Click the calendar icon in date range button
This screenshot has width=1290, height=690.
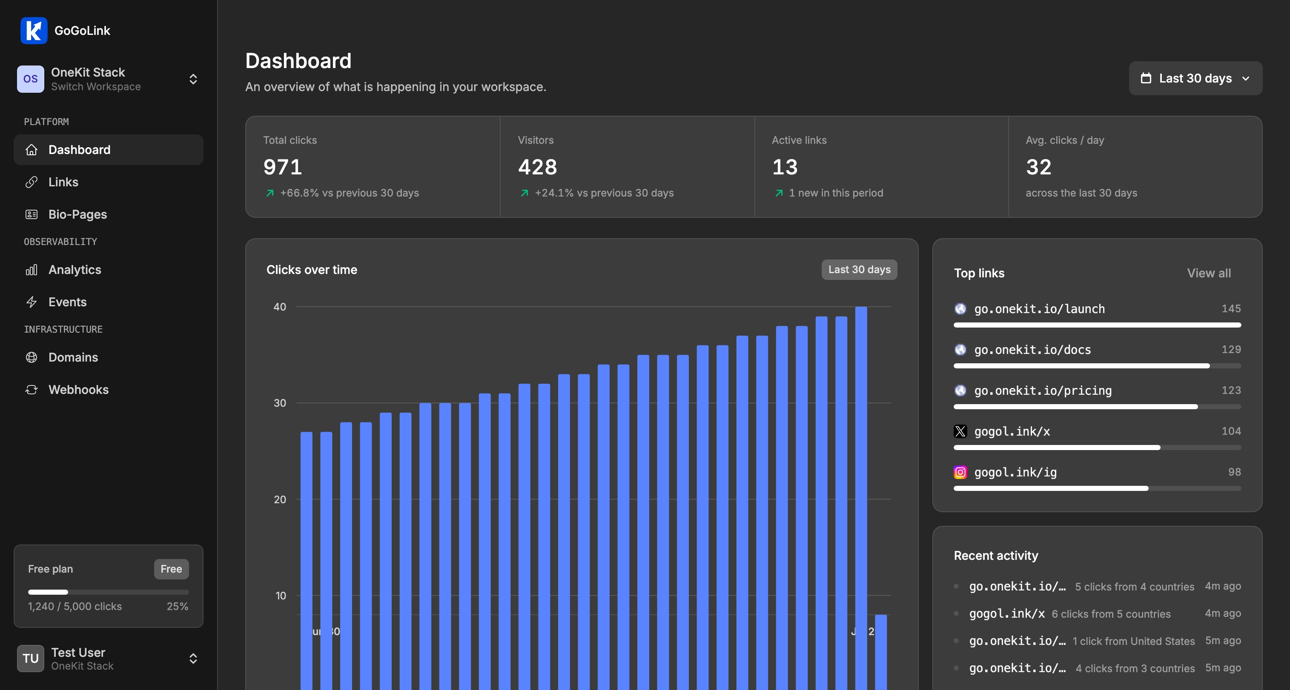click(1146, 78)
